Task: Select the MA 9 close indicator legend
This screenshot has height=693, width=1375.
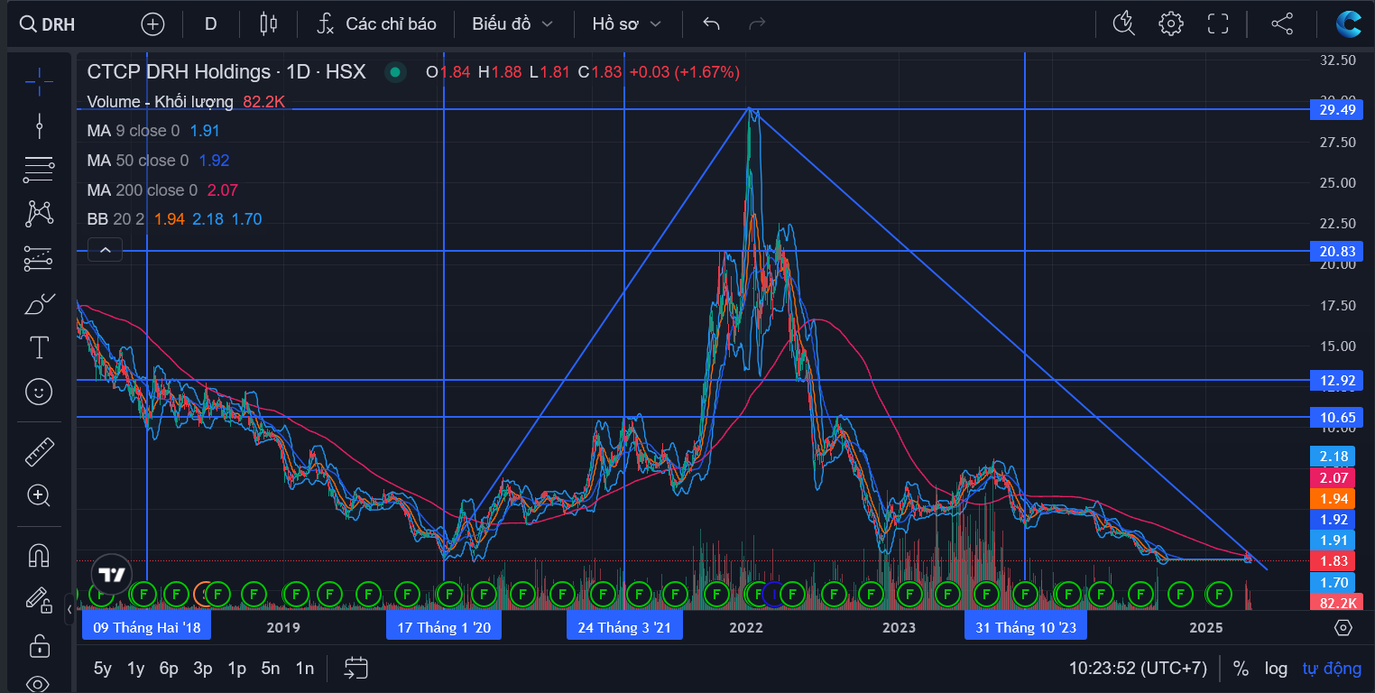Action: [x=133, y=131]
